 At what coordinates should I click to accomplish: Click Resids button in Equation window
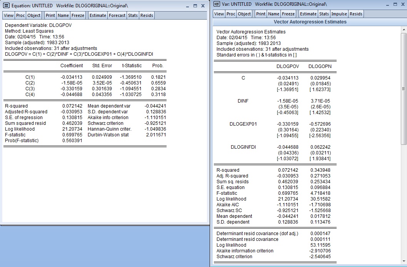click(x=147, y=15)
